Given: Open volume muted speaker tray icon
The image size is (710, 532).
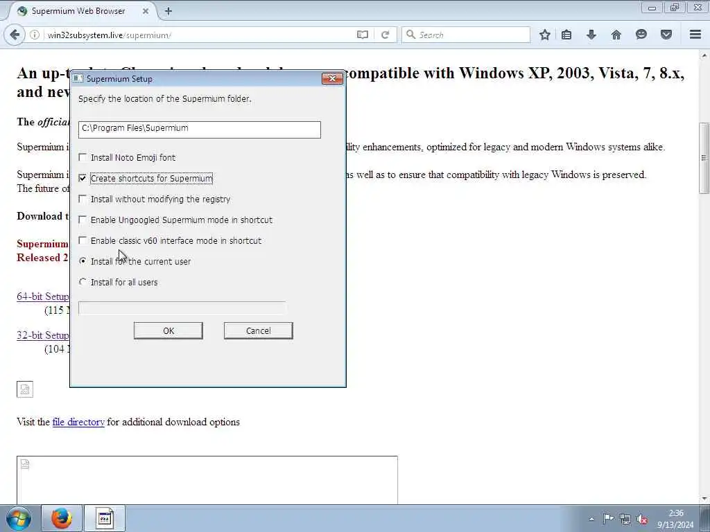Looking at the screenshot, I should (641, 520).
